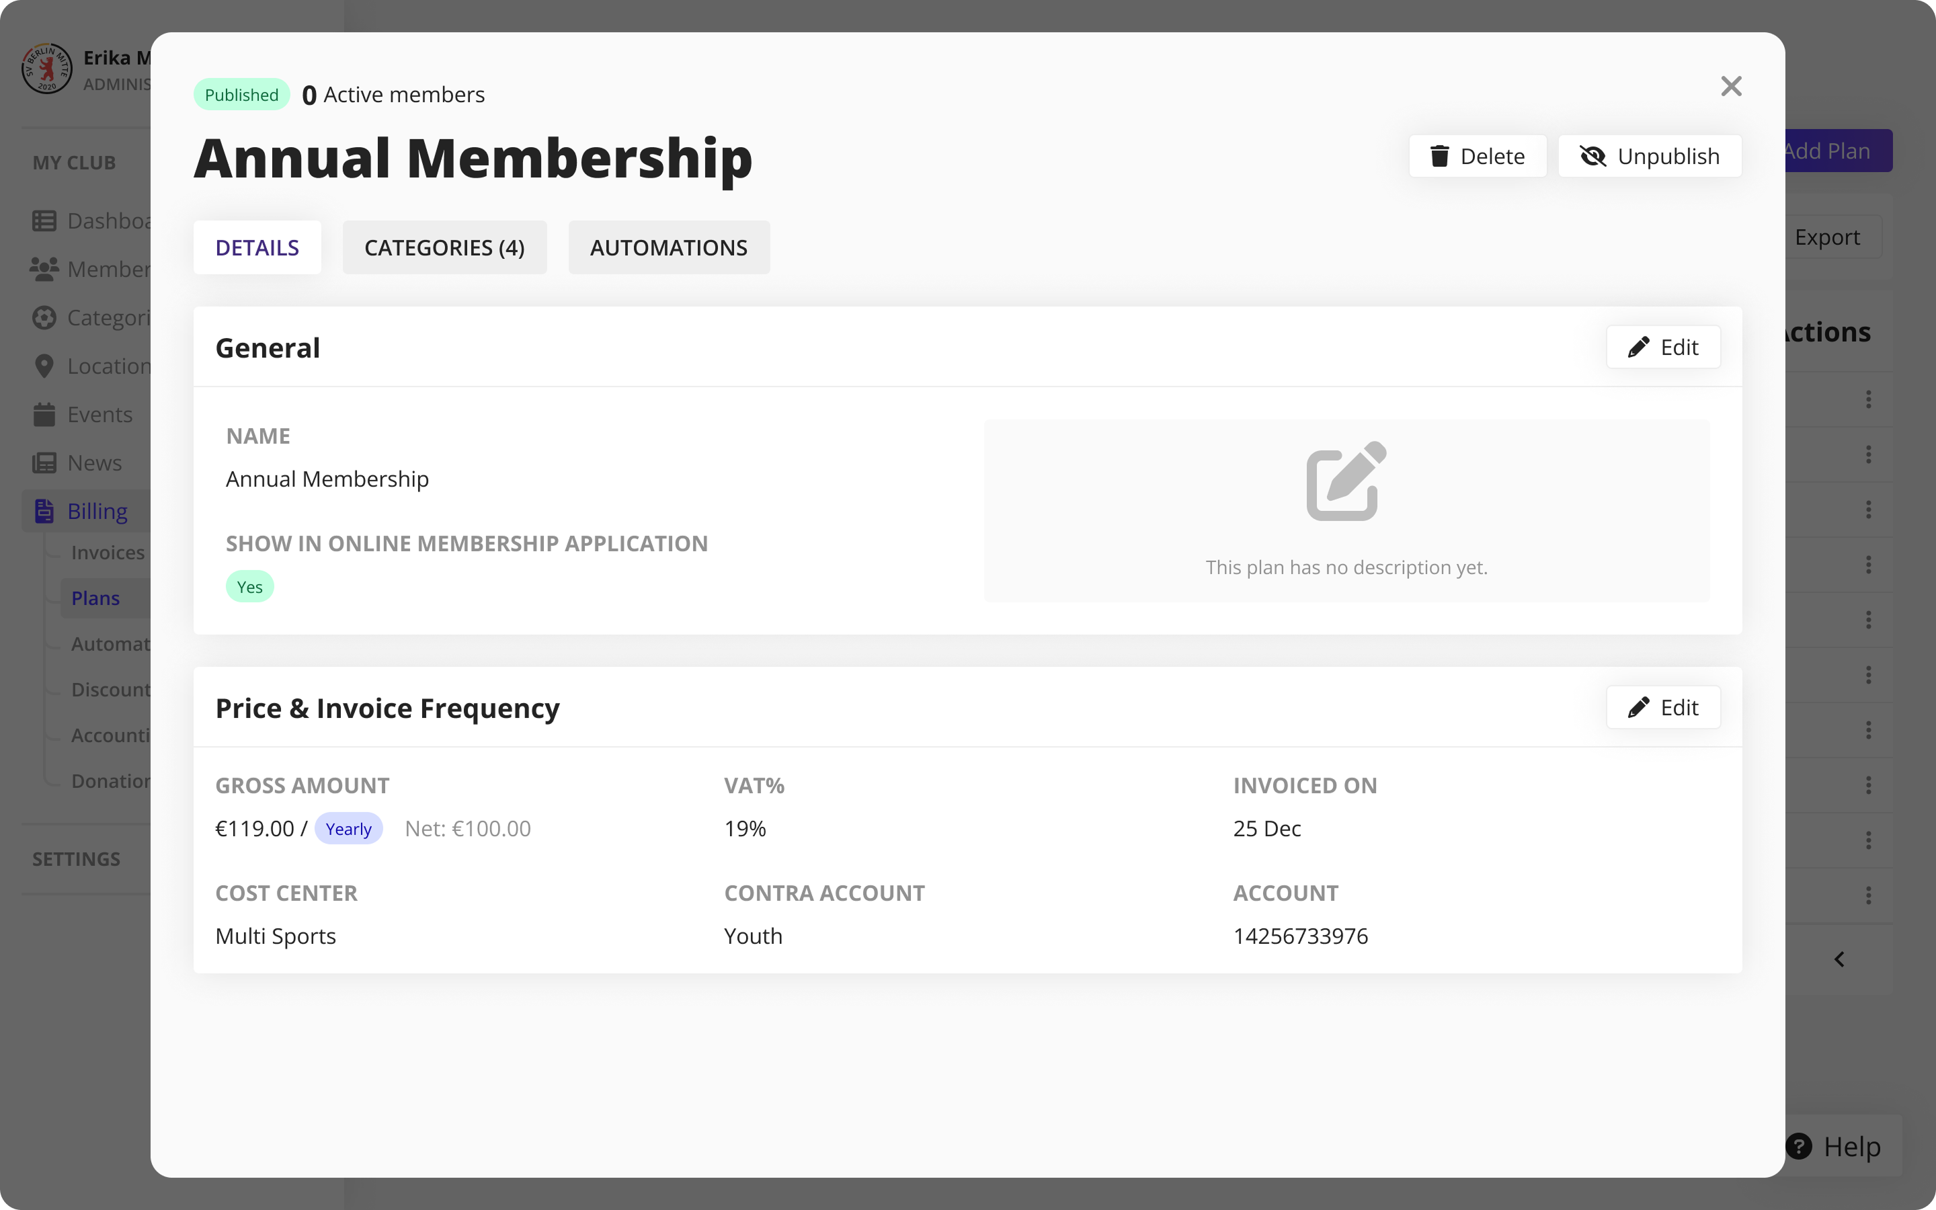Edit the General section
This screenshot has height=1210, width=1936.
click(1663, 348)
